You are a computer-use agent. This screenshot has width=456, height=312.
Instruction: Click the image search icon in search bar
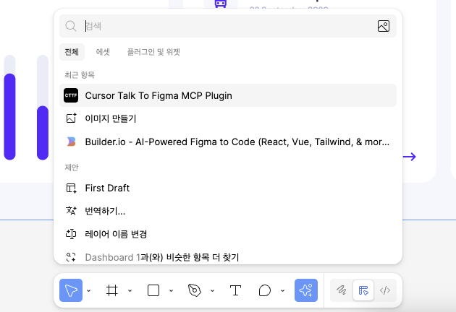[x=384, y=26]
